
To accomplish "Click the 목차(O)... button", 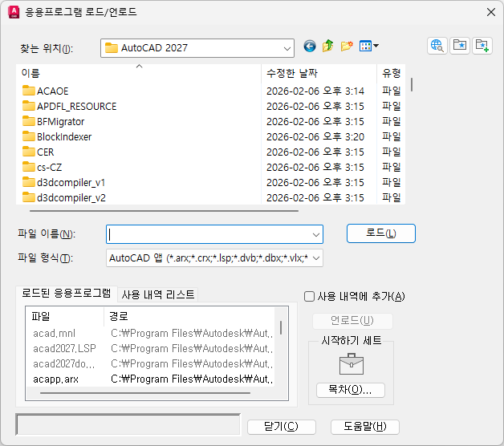I will coord(351,390).
